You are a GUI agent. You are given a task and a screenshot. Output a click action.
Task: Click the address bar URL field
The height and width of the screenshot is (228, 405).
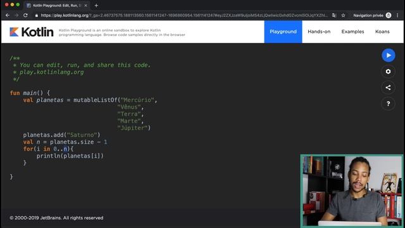184,15
